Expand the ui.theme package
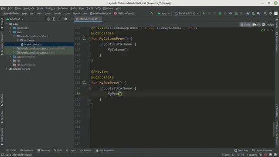The image size is (279, 157). (x=17, y=40)
